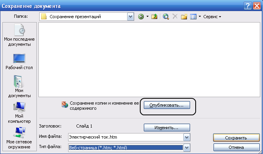
Task: Expand the Тип файла dropdown arrow
Action: click(187, 148)
